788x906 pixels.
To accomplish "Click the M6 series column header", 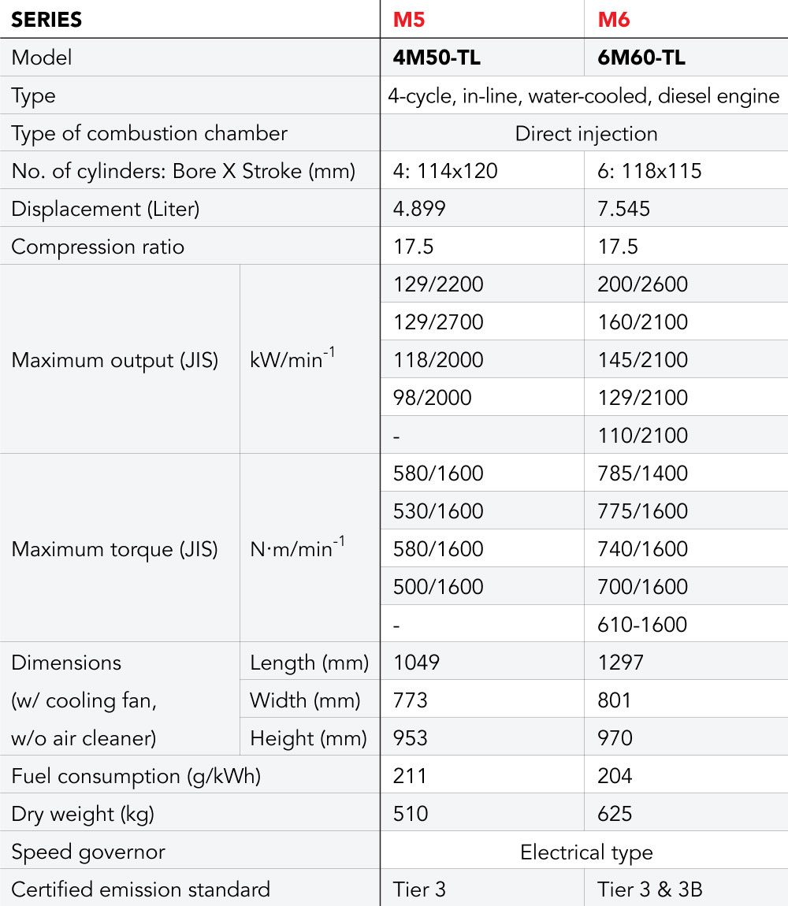I will (613, 20).
